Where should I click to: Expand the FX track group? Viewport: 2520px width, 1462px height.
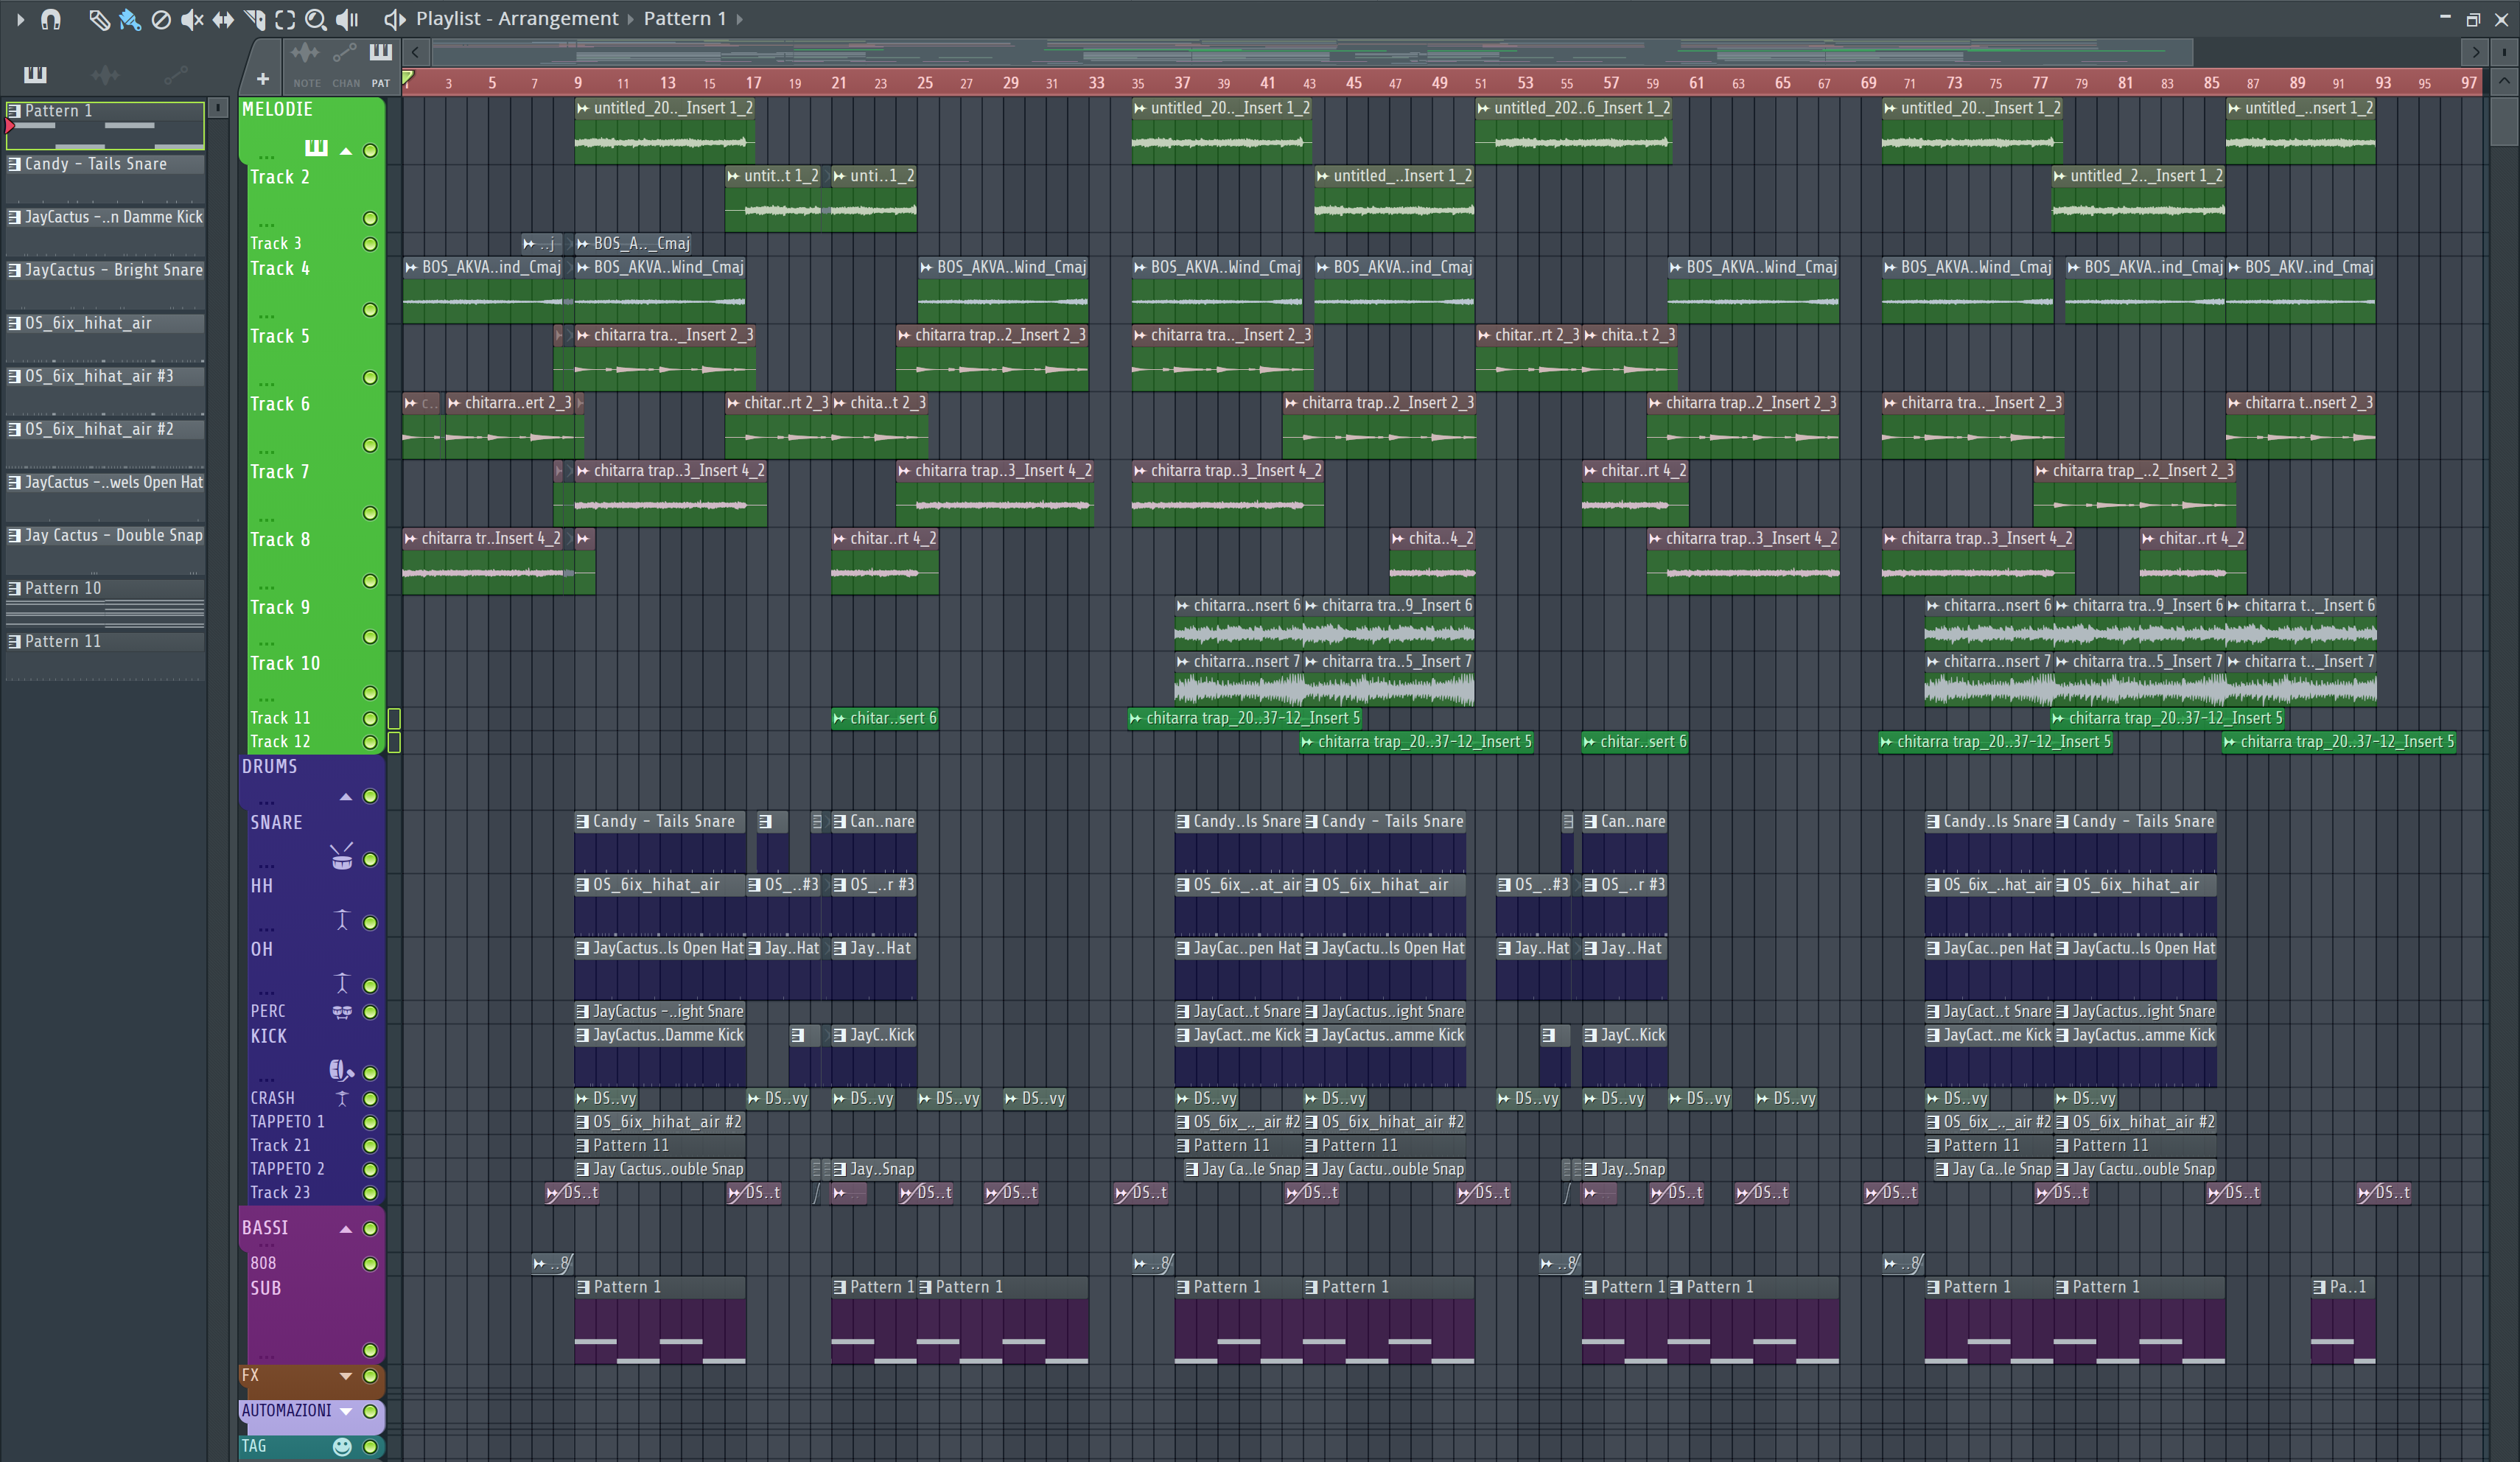(346, 1376)
